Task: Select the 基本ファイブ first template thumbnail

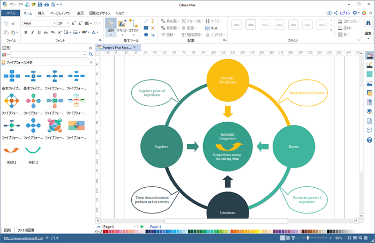Action: pyautogui.click(x=12, y=76)
